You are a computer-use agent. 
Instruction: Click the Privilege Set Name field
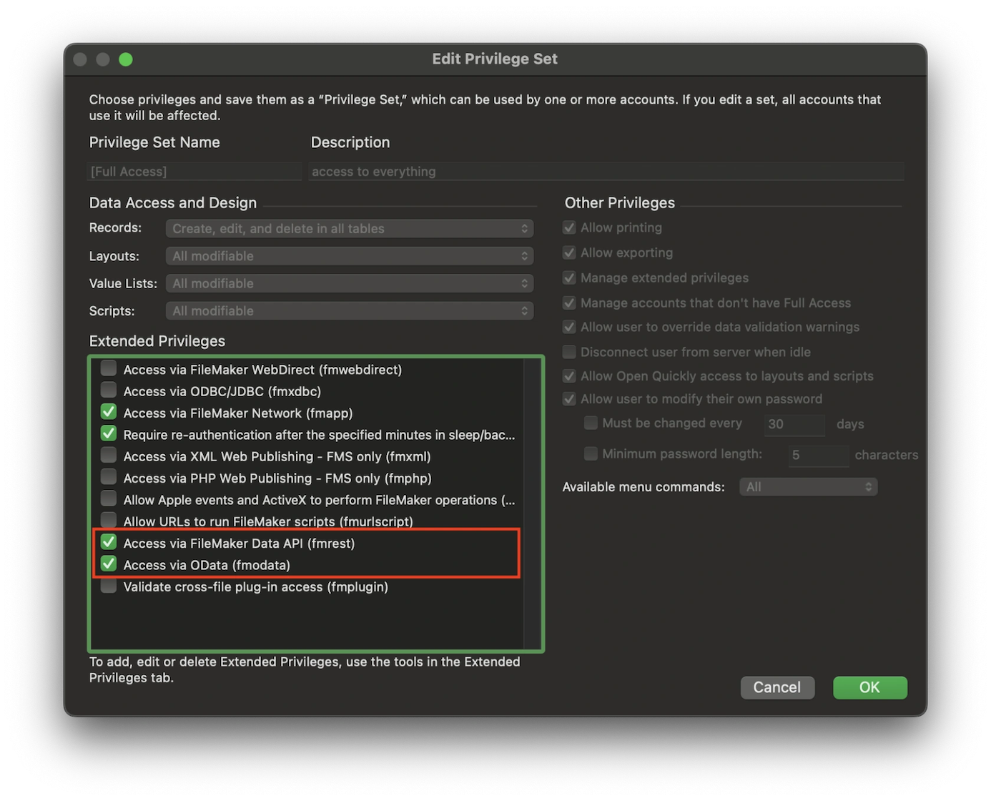(194, 172)
